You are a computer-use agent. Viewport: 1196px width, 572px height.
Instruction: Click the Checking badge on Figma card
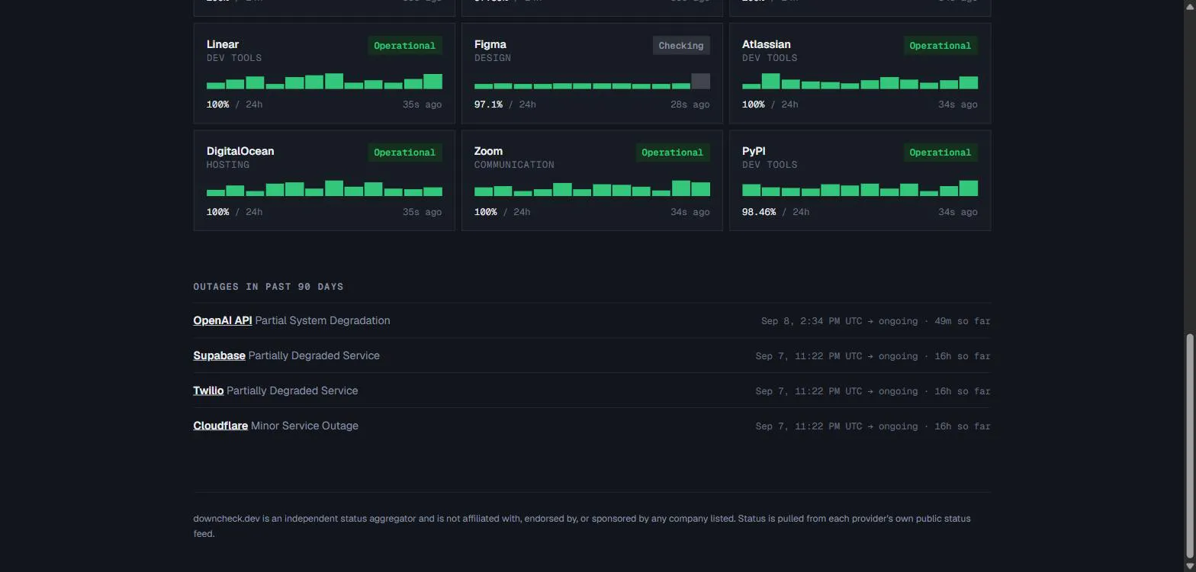pos(681,46)
